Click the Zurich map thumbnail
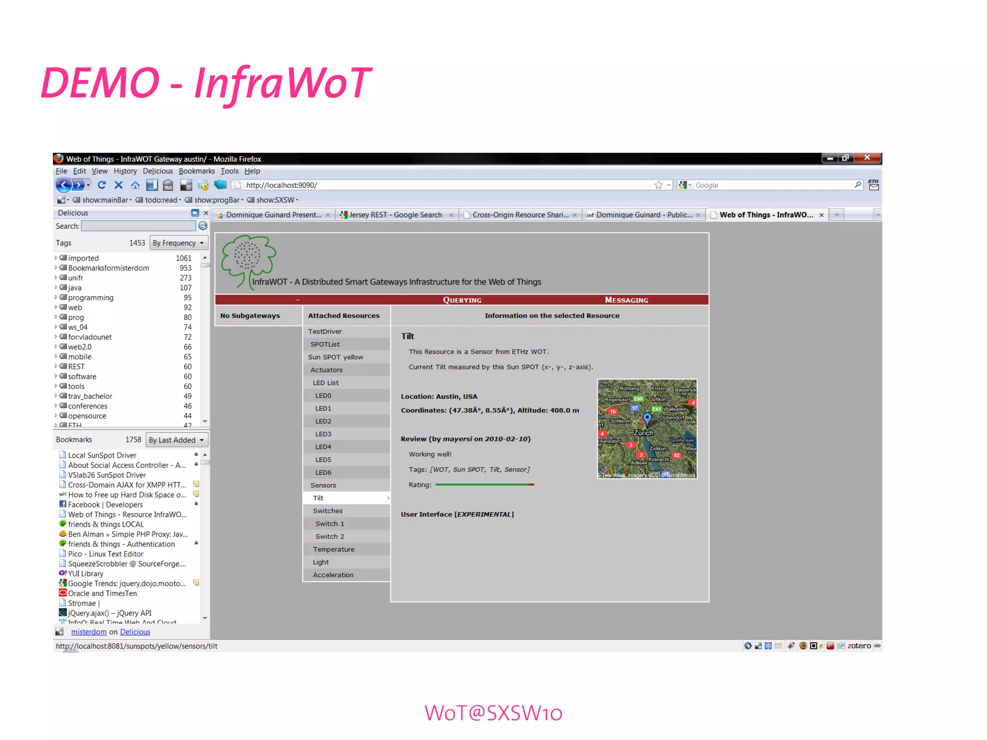The width and height of the screenshot is (987, 740). tap(647, 429)
